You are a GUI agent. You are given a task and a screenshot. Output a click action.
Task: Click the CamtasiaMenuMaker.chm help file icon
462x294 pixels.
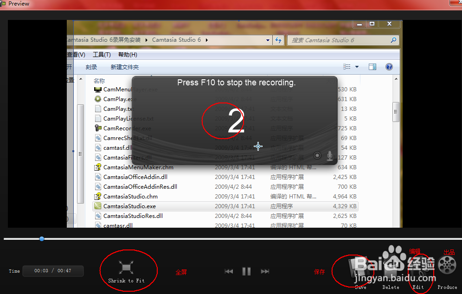point(98,167)
